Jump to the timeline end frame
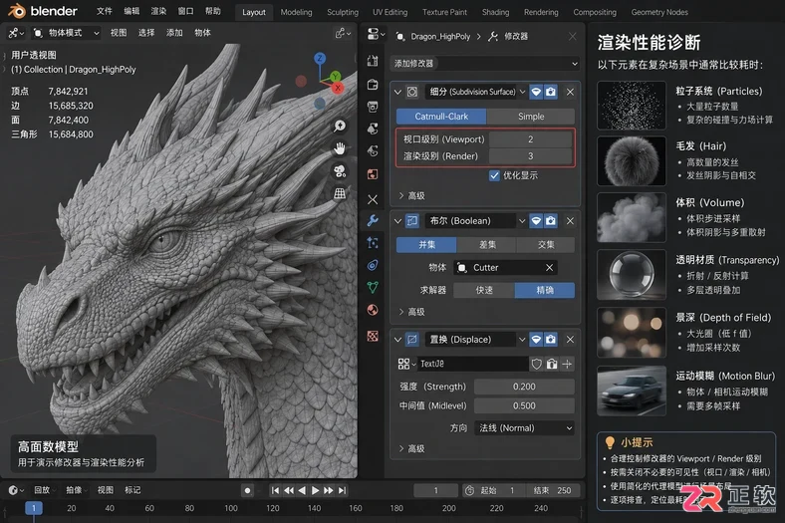This screenshot has width=785, height=523. coord(342,490)
